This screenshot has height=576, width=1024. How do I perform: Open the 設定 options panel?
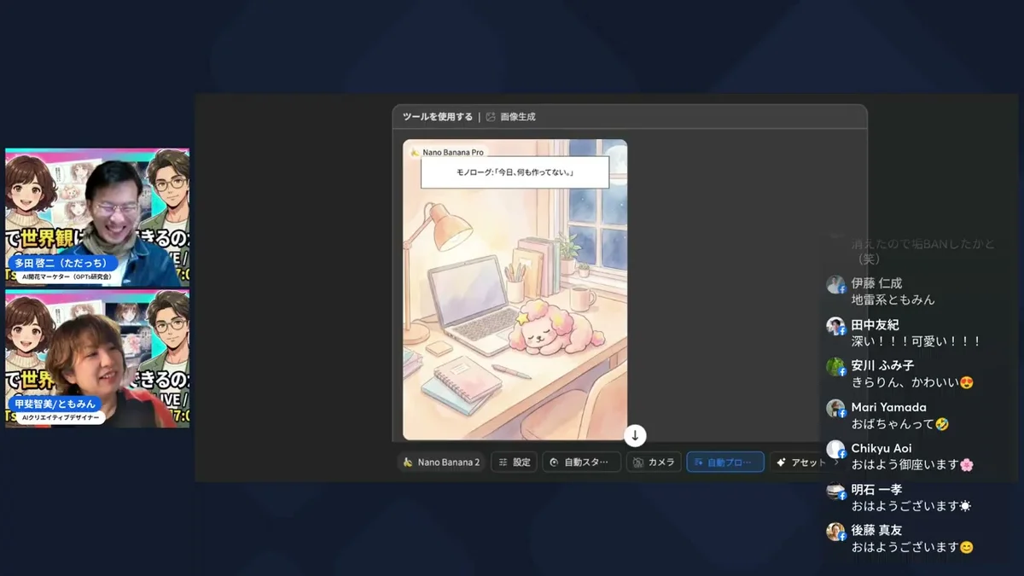pyautogui.click(x=513, y=462)
